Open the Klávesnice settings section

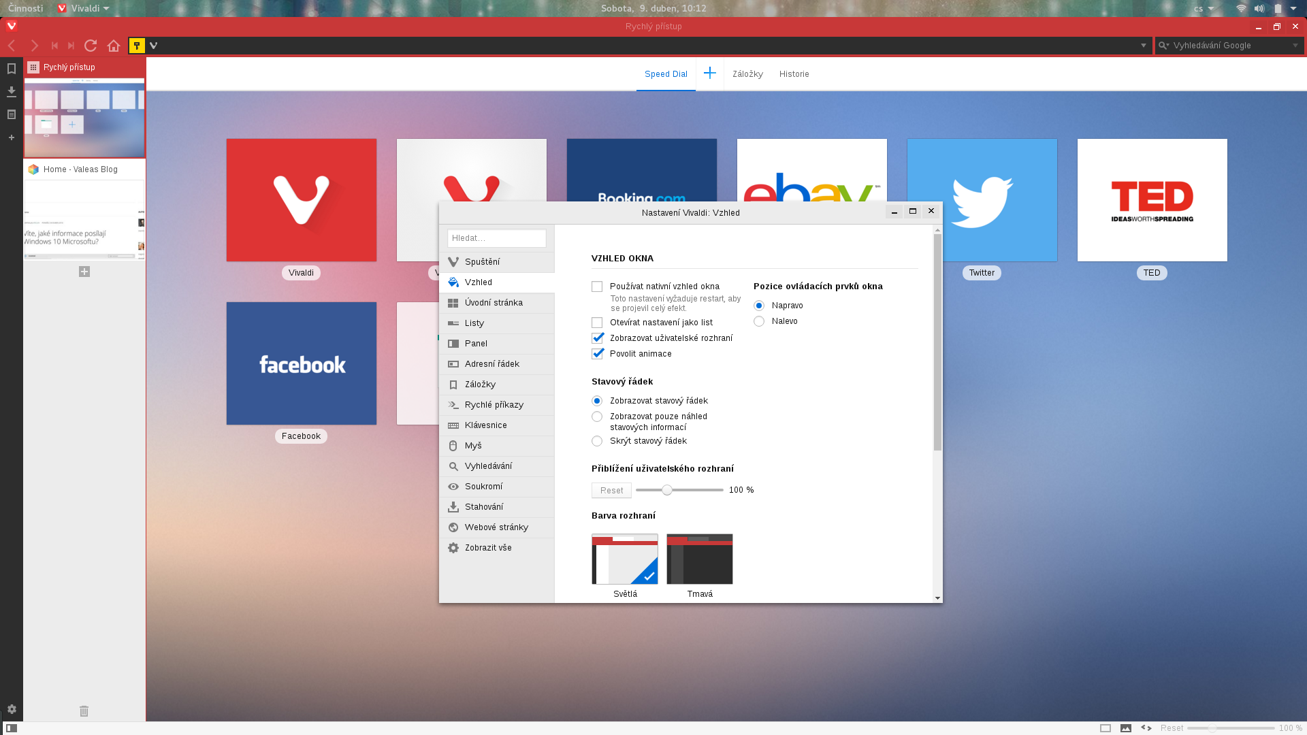click(497, 425)
